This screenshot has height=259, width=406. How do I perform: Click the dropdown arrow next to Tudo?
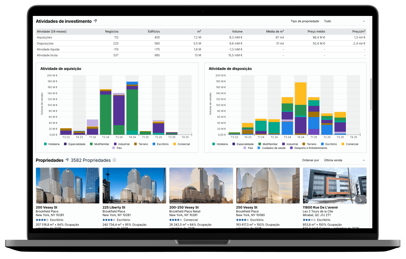click(364, 21)
